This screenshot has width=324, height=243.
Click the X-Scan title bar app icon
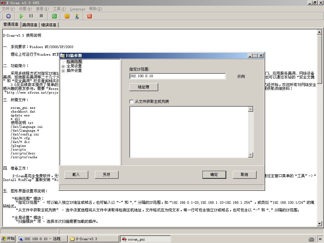[3, 3]
